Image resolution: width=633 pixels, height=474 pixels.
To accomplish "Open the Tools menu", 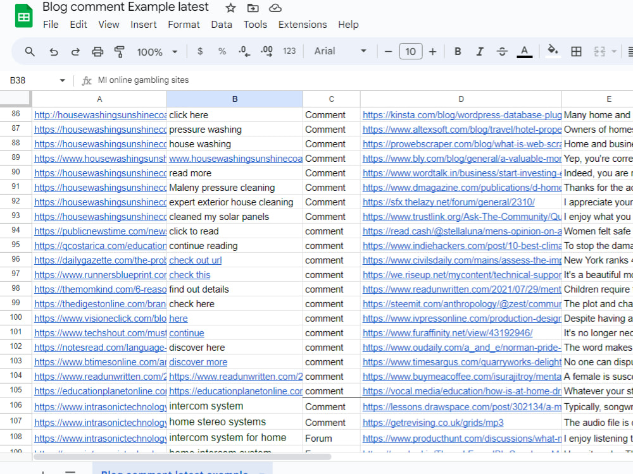I will click(255, 25).
